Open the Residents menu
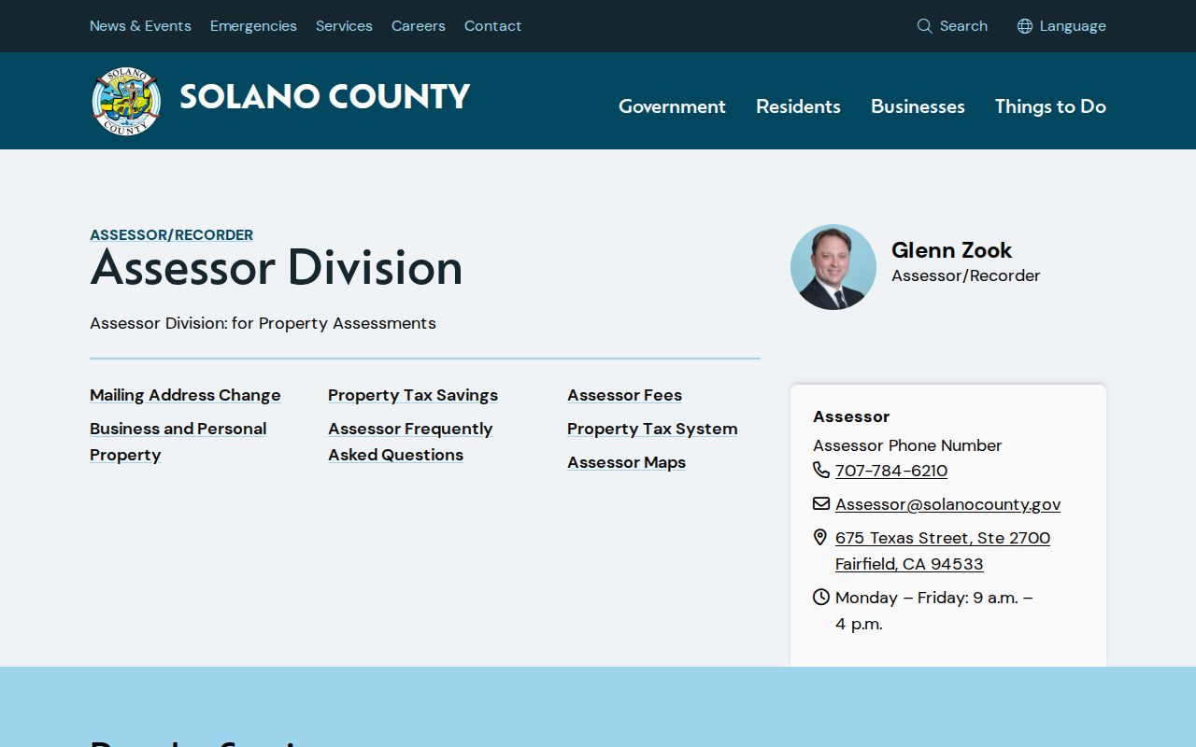This screenshot has height=747, width=1196. coord(798,106)
